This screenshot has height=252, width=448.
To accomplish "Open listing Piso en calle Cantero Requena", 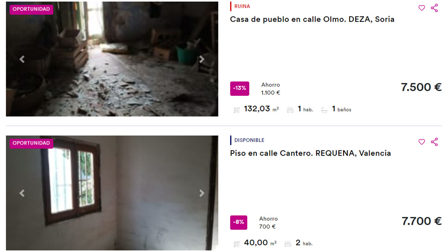I will coord(310,153).
